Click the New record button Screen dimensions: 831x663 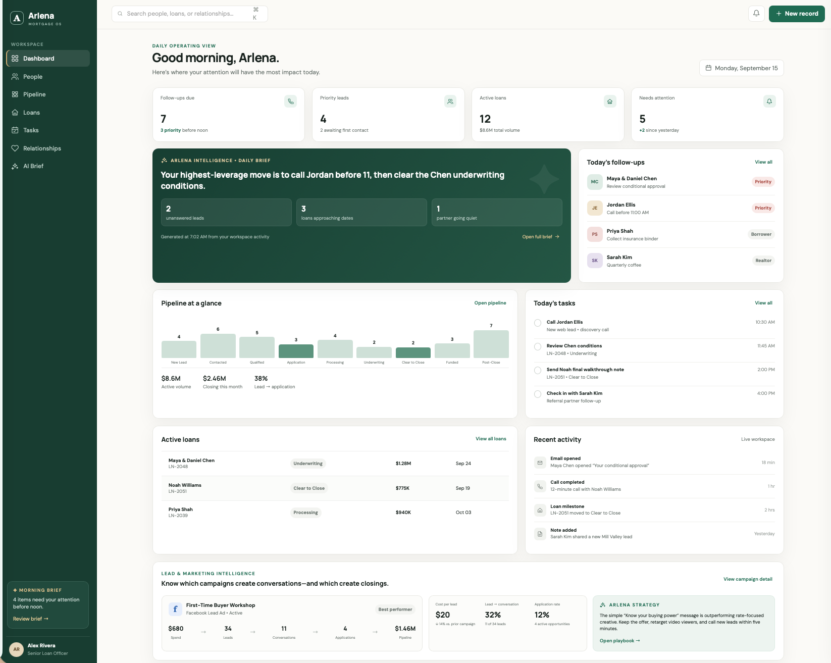(x=797, y=14)
